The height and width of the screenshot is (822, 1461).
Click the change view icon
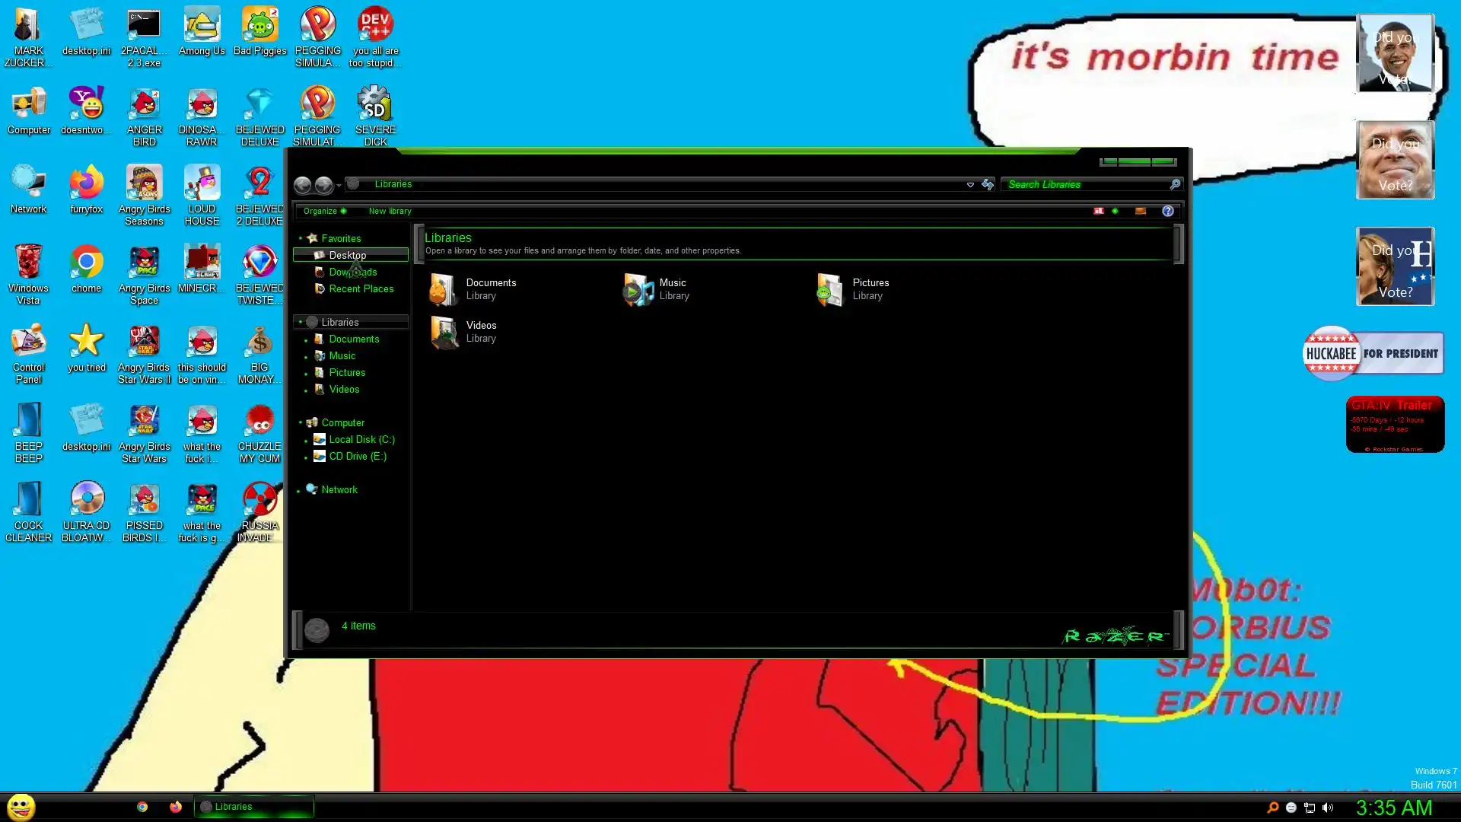point(1099,211)
